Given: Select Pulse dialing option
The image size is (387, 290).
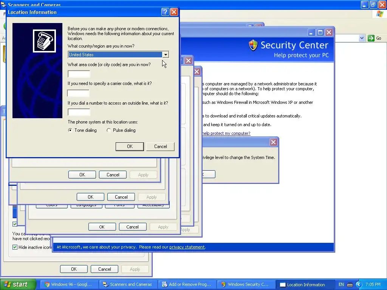Looking at the screenshot, I should coord(121,130).
